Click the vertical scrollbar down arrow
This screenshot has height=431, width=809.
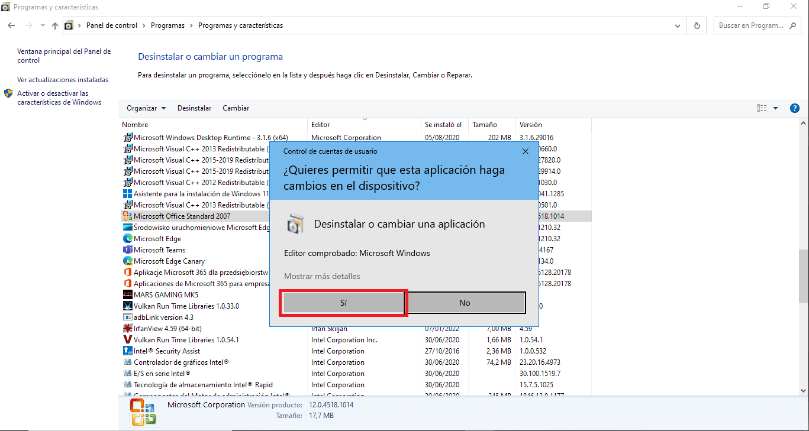click(x=804, y=391)
